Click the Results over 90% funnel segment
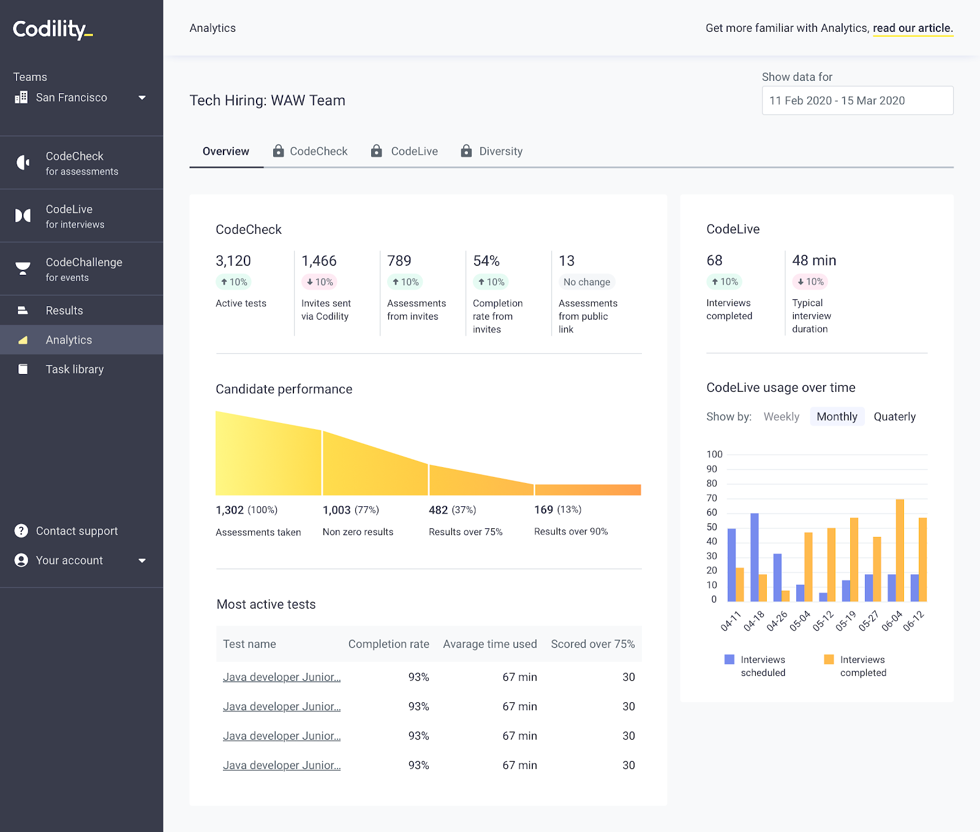The image size is (980, 832). pyautogui.click(x=588, y=490)
